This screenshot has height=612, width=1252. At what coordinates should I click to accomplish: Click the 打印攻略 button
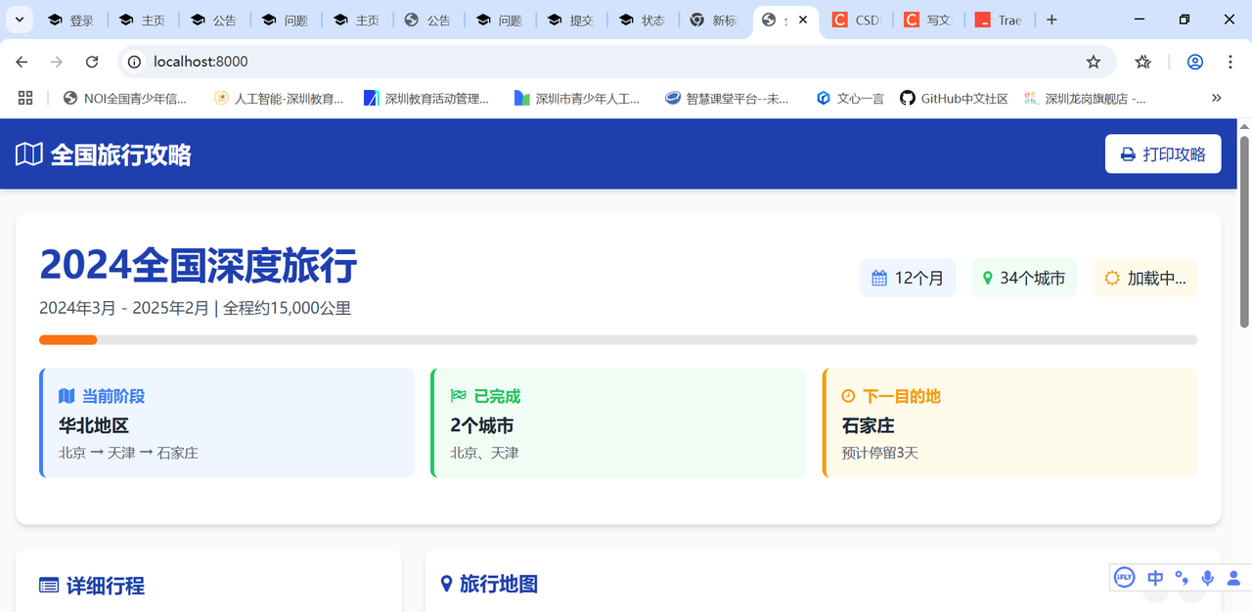tap(1162, 153)
